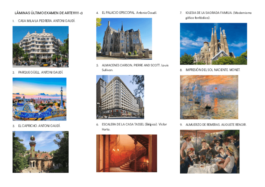
Task: Click the caption EL CAPRICHO. ANTONI GAUDÍ
Action: click(39, 126)
